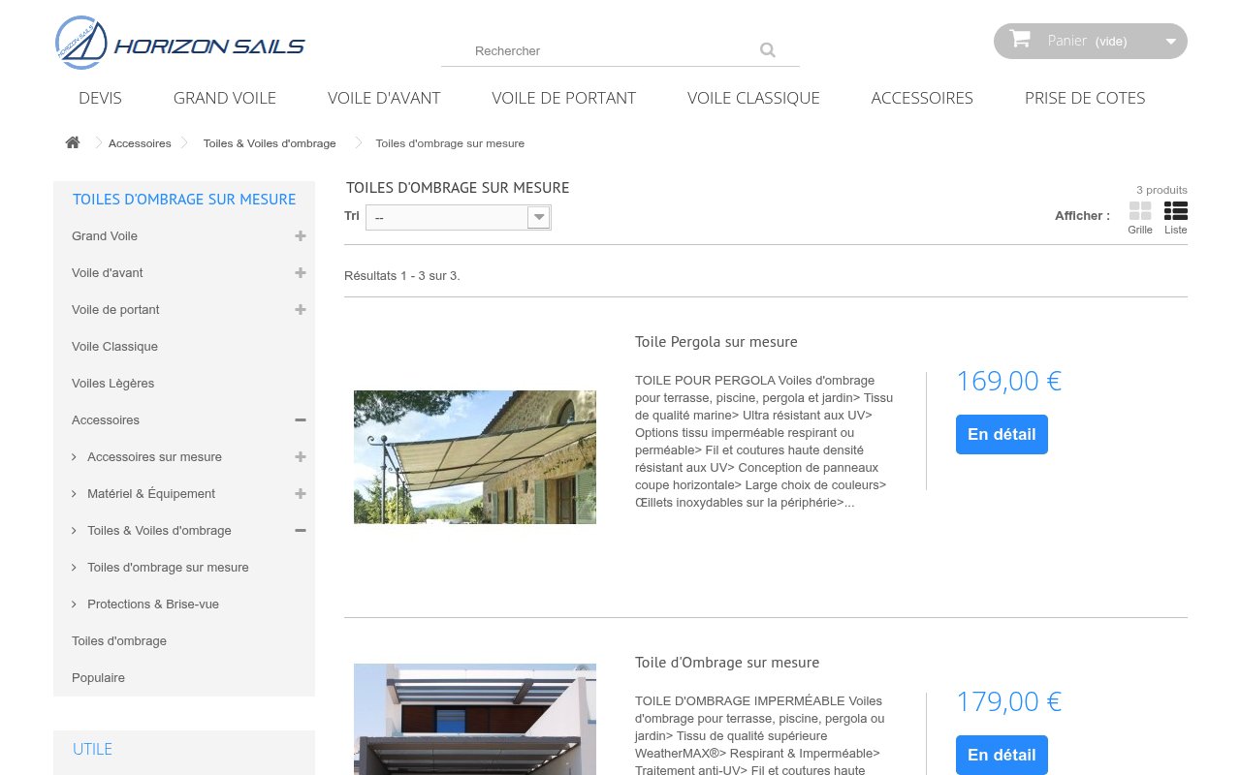Open the pergola product thumbnail
1241x775 pixels.
coord(475,457)
